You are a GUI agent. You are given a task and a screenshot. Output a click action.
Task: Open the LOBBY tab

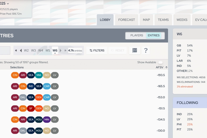tap(105, 20)
